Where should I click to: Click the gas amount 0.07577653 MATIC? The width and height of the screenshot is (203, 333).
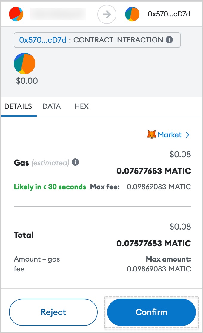154,171
